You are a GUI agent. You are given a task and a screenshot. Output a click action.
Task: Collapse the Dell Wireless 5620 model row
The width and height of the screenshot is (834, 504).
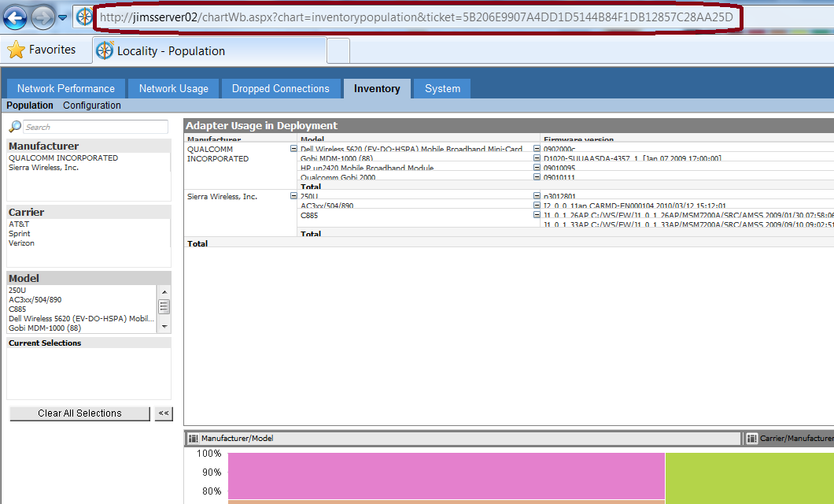[x=537, y=149]
